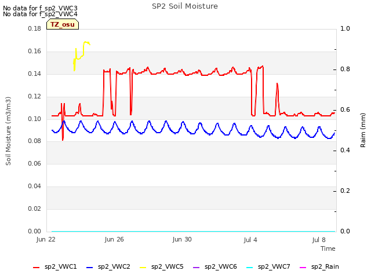Click the Jun 30 date tick label
Screen dimensions: 371x278
(182, 239)
